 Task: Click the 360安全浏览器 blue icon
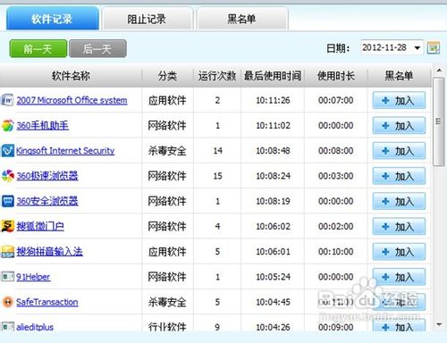pos(7,201)
